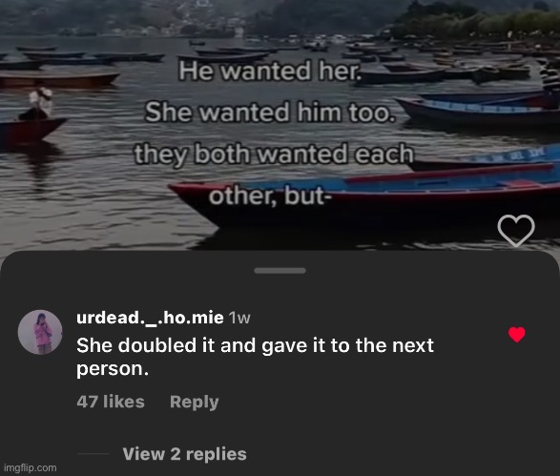Click the 1w timestamp beside the username
This screenshot has height=476, width=560.
[x=239, y=318]
